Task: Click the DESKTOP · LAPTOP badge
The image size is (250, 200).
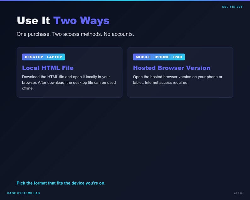Action: coord(43,57)
